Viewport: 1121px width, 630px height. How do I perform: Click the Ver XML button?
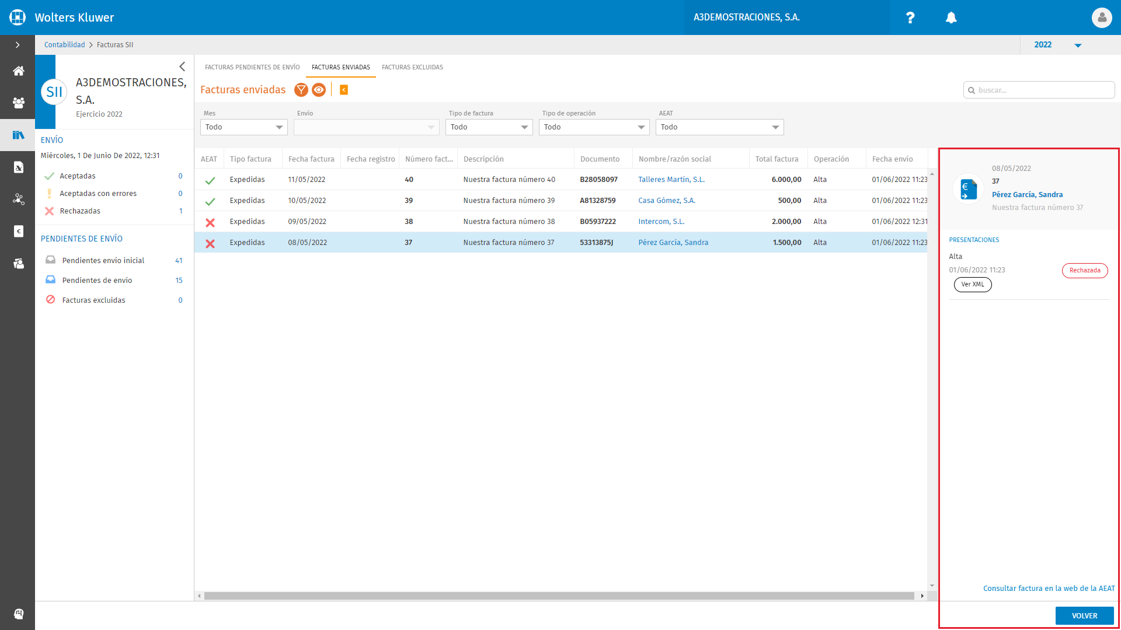[973, 285]
